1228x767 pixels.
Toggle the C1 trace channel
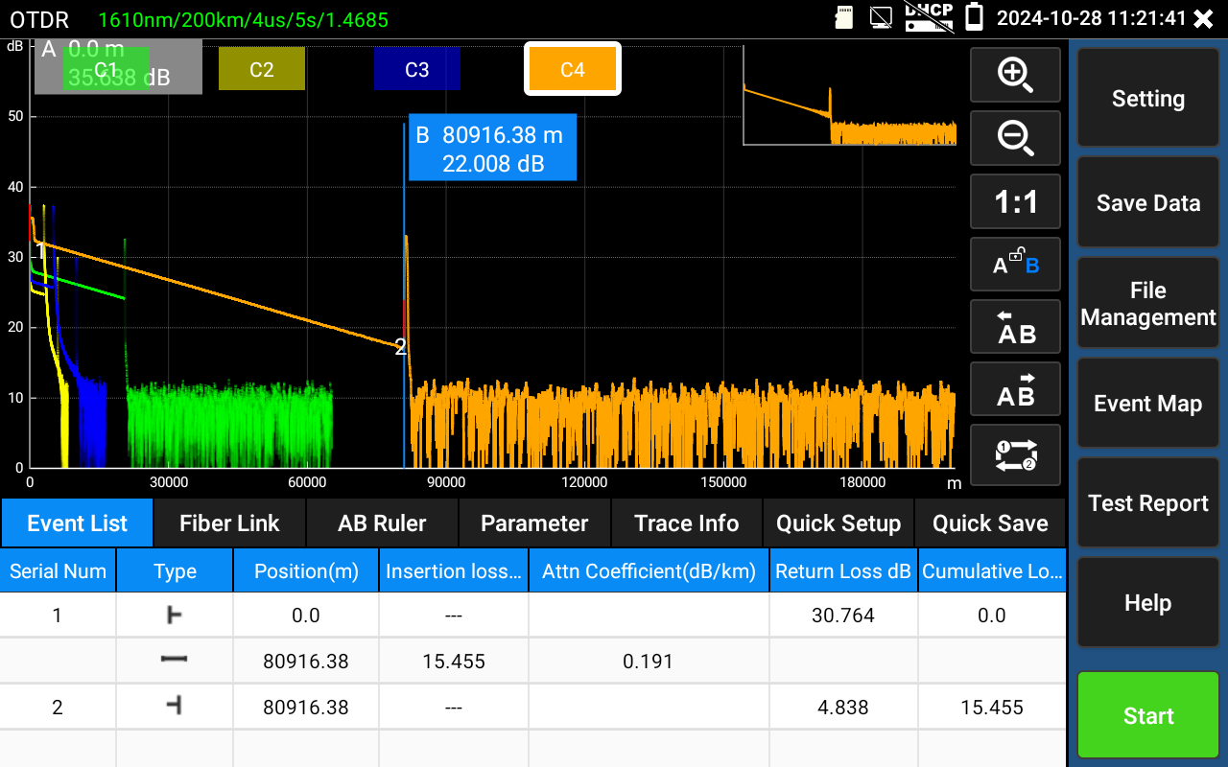[106, 68]
